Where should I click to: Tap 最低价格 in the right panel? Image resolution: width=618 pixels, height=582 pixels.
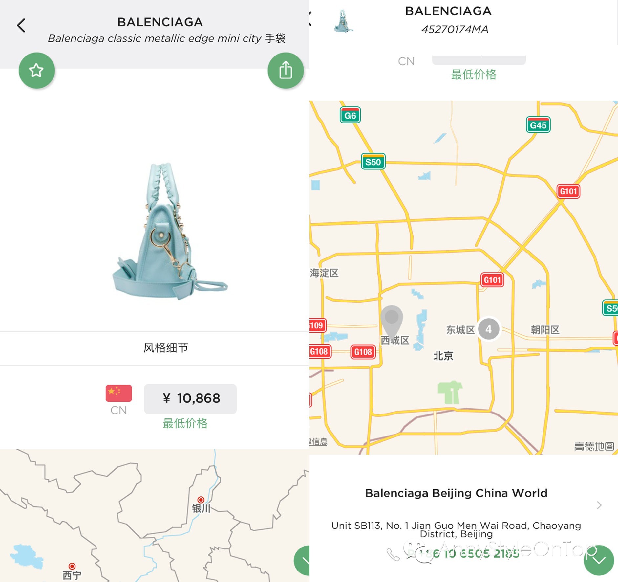[474, 75]
